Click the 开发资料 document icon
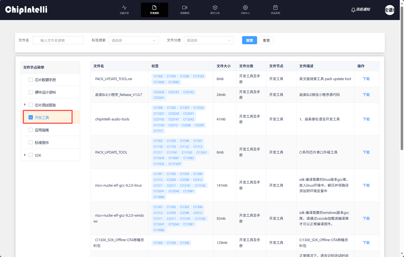Image resolution: width=404 pixels, height=257 pixels. point(154,8)
